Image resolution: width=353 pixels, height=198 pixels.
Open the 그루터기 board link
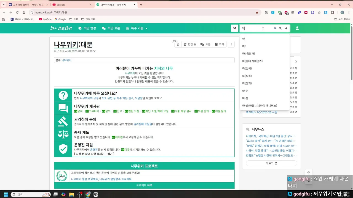click(x=92, y=111)
